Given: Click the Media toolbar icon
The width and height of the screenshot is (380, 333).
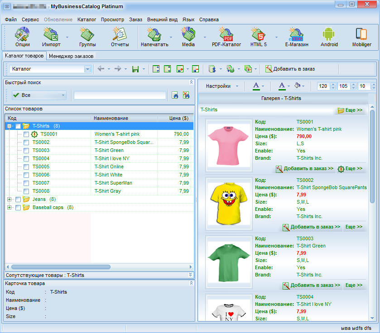Looking at the screenshot, I should coord(188,37).
